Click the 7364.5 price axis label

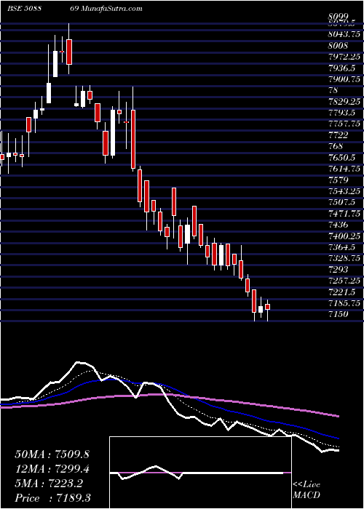tap(341, 247)
